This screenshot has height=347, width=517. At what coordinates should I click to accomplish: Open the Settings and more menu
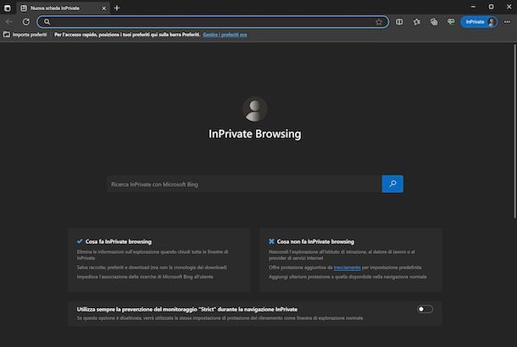[507, 22]
